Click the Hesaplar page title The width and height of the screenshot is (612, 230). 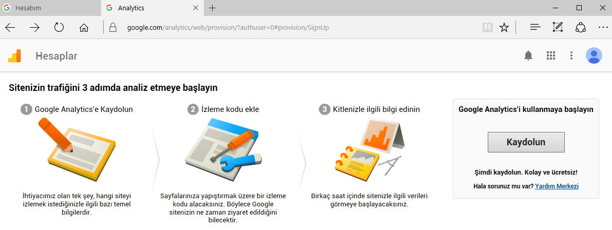point(56,56)
